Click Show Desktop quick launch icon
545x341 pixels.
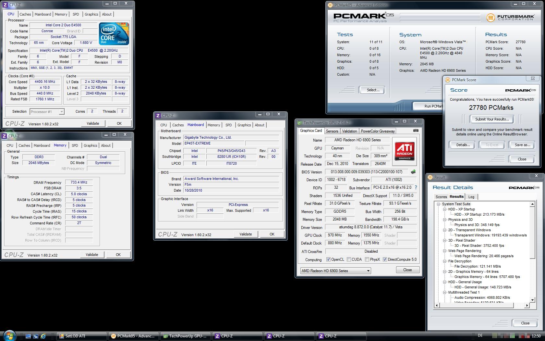28,336
